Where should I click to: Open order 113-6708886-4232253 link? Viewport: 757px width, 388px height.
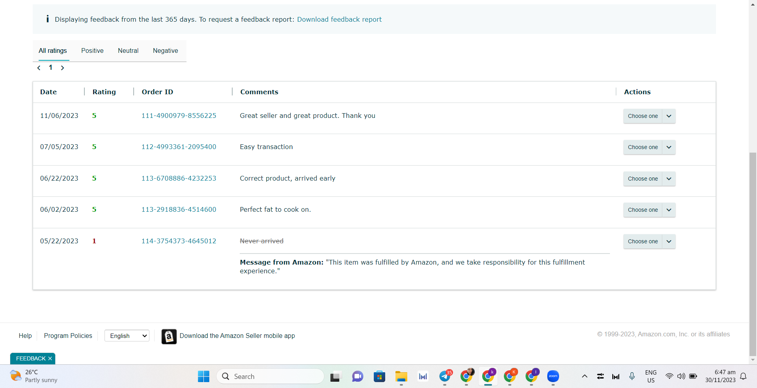pos(179,178)
